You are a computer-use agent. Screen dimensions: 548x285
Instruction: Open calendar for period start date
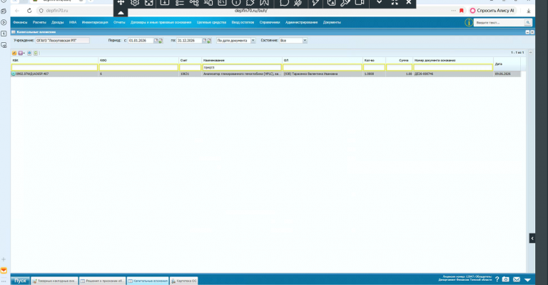click(156, 41)
